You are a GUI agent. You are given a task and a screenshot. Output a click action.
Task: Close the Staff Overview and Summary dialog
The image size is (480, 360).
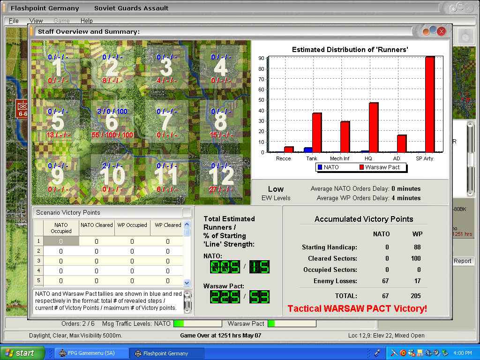(x=441, y=31)
